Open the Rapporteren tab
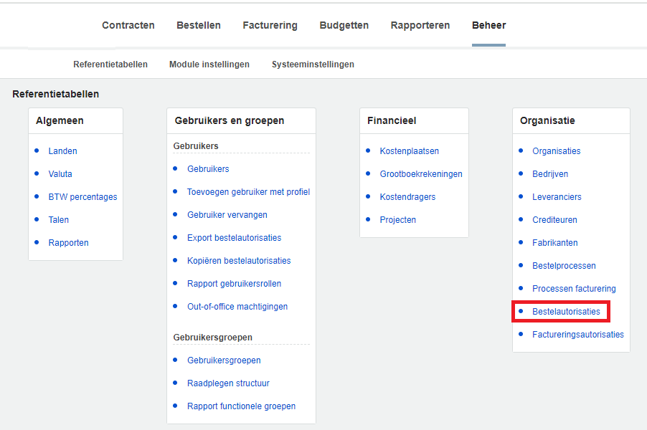 click(420, 25)
